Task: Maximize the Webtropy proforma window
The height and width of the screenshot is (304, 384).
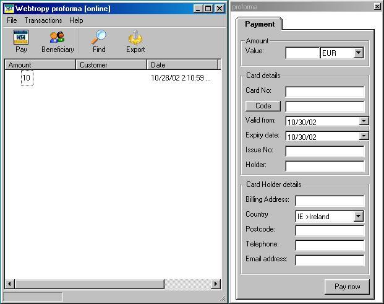Action: click(208, 9)
